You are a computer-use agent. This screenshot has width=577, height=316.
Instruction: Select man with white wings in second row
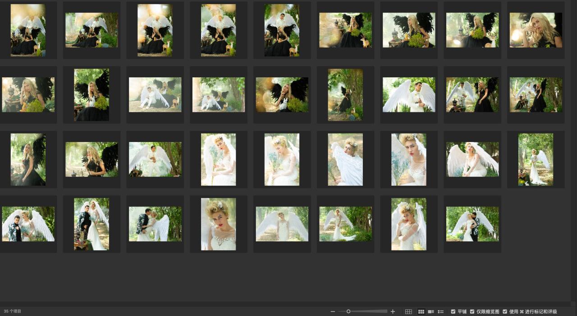coord(409,95)
